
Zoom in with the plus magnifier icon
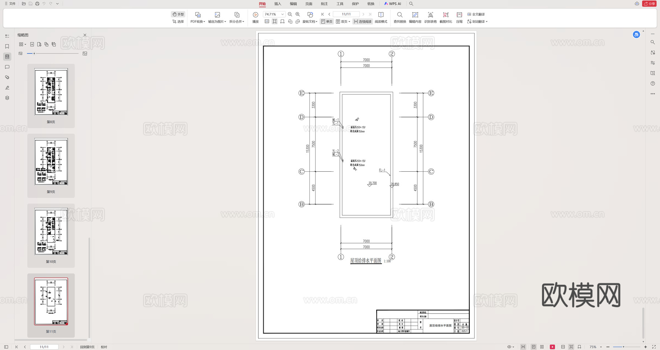298,14
